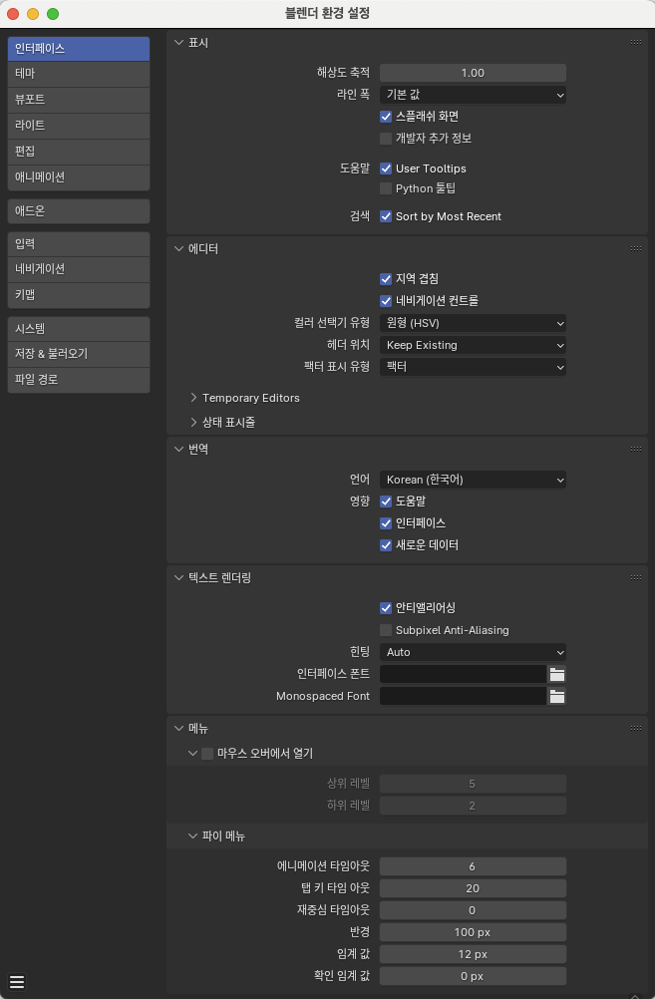Collapse the 메뉴 panel
655x999 pixels.
click(178, 728)
